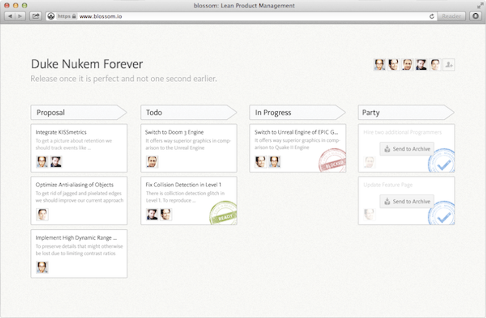Click the red BLOCKED stamp on Unreal card

[x=332, y=160]
